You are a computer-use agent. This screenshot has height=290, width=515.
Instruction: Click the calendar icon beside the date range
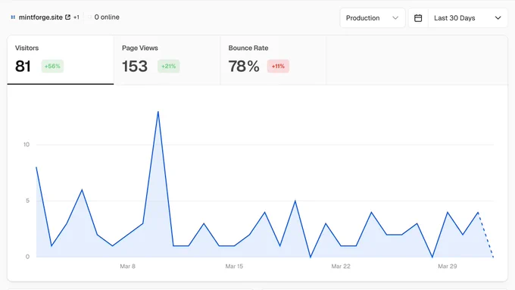418,18
